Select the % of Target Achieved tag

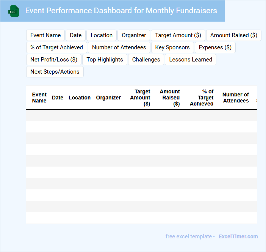coord(57,47)
